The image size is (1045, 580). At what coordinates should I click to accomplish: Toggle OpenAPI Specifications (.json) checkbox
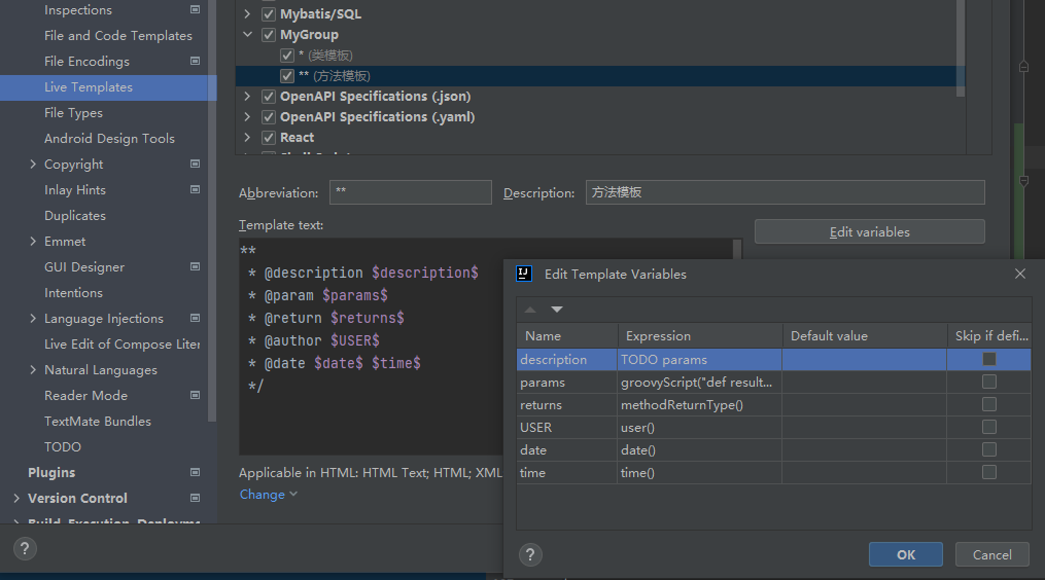(269, 96)
